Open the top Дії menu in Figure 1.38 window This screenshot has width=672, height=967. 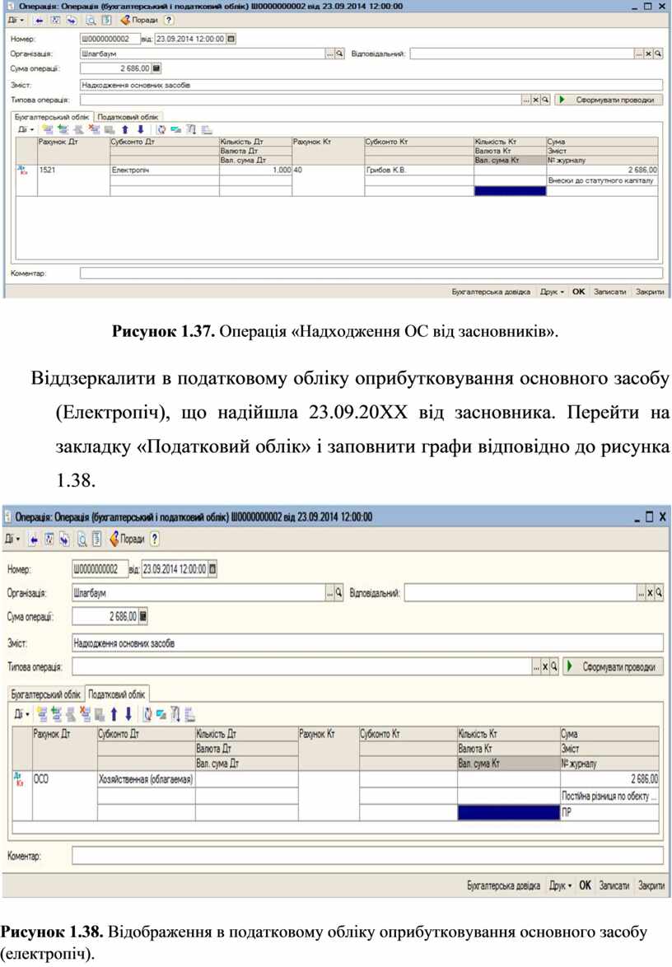(13, 539)
